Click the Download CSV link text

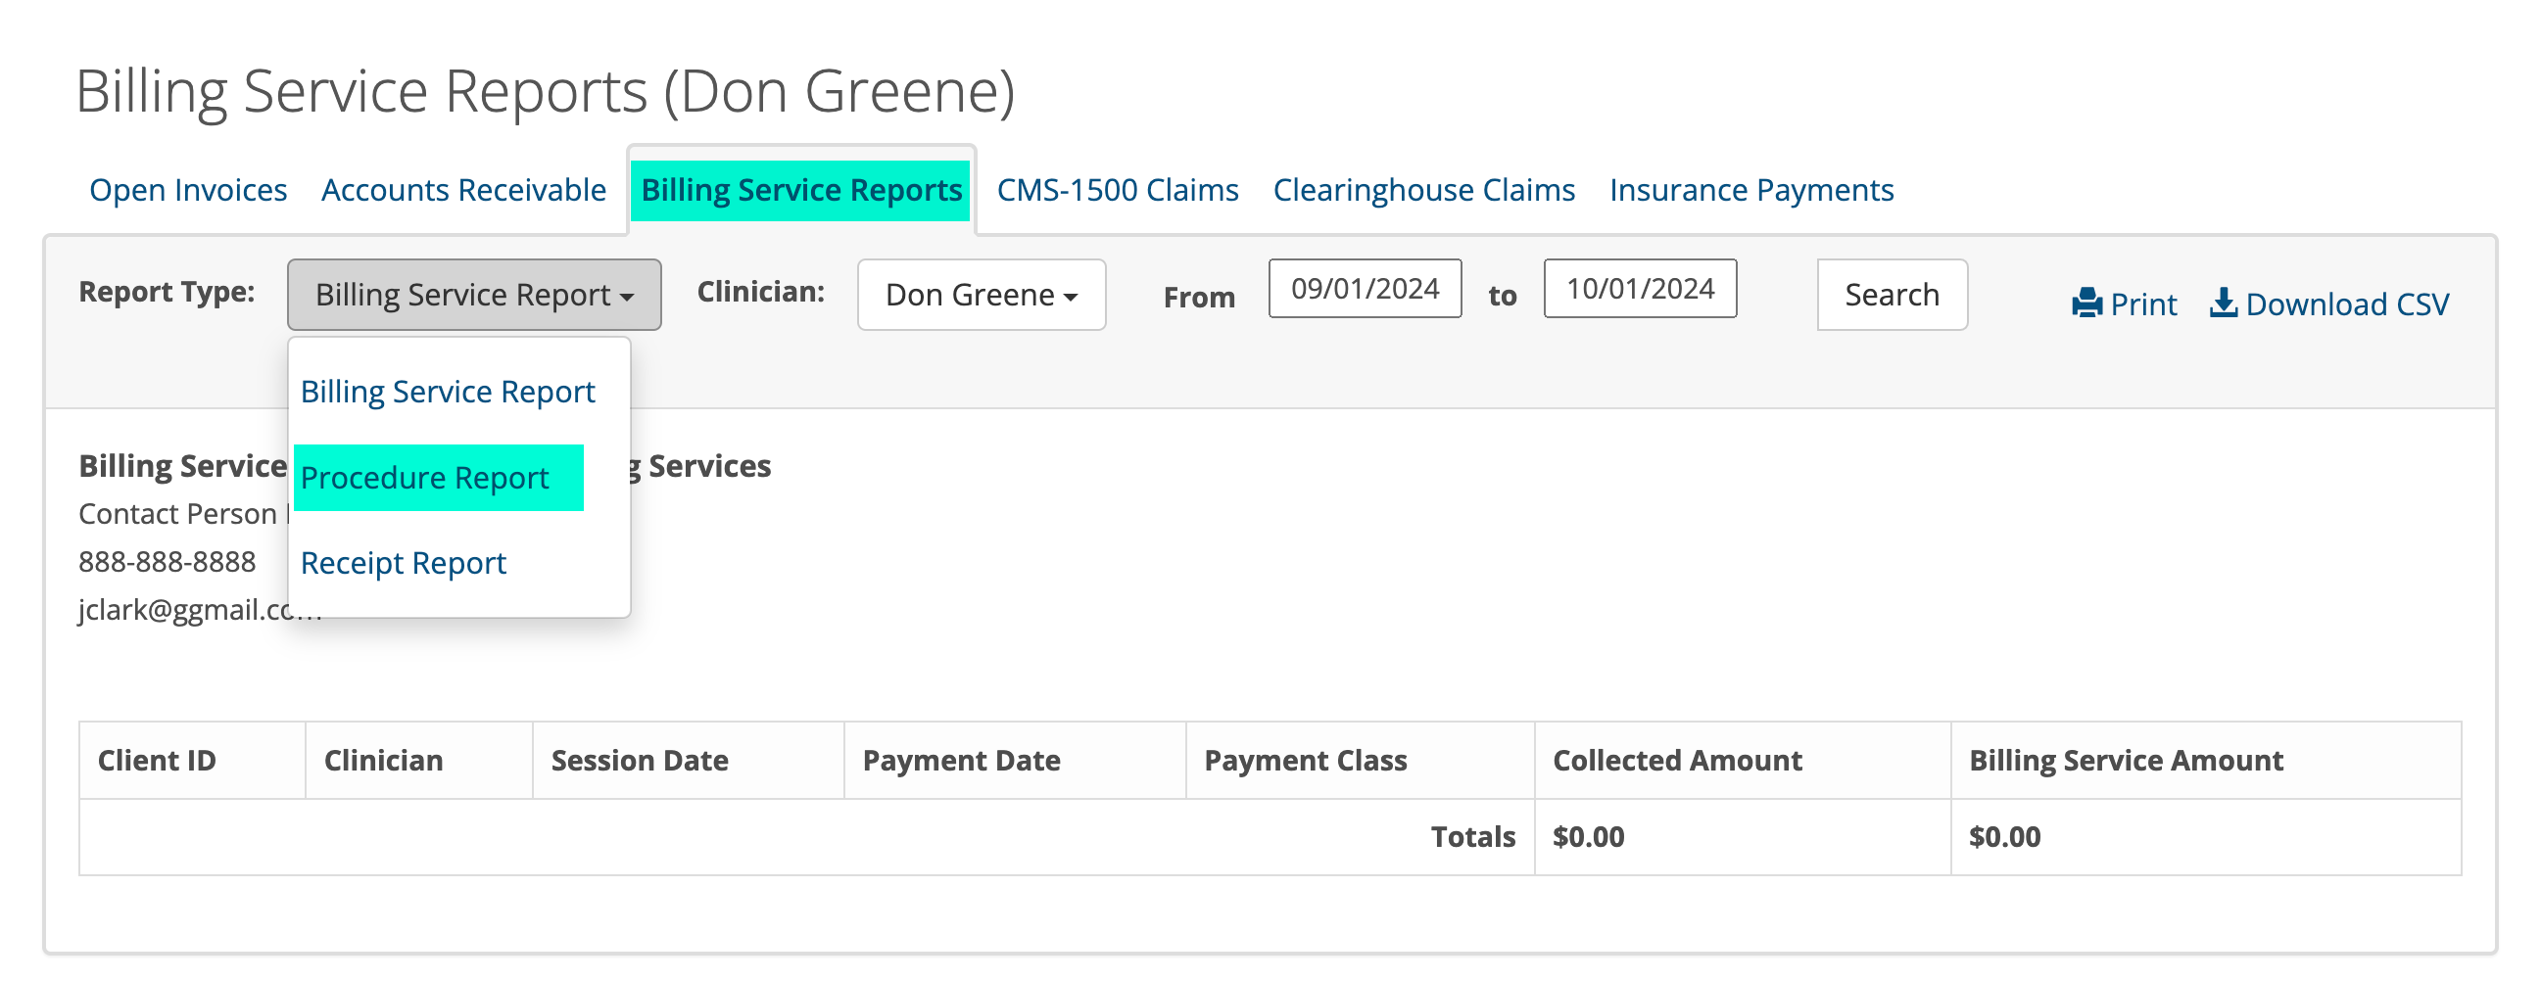pyautogui.click(x=2347, y=304)
